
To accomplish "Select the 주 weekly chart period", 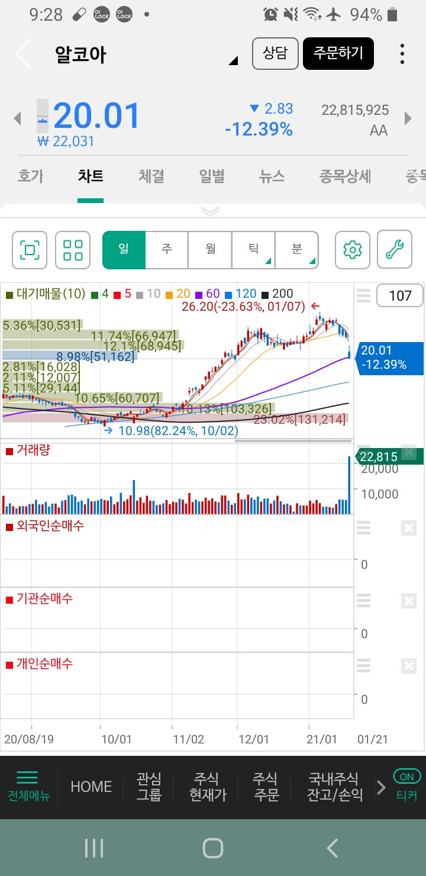I will [167, 250].
